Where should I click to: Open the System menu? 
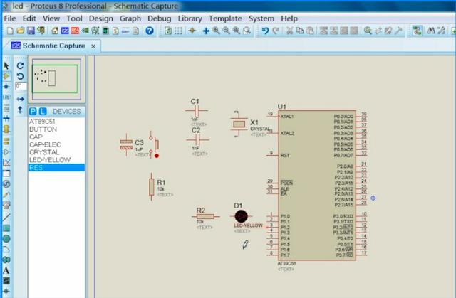[261, 18]
